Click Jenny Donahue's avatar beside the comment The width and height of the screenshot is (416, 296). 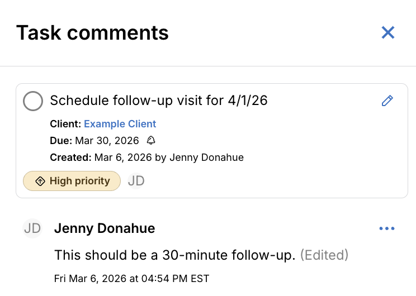(32, 228)
